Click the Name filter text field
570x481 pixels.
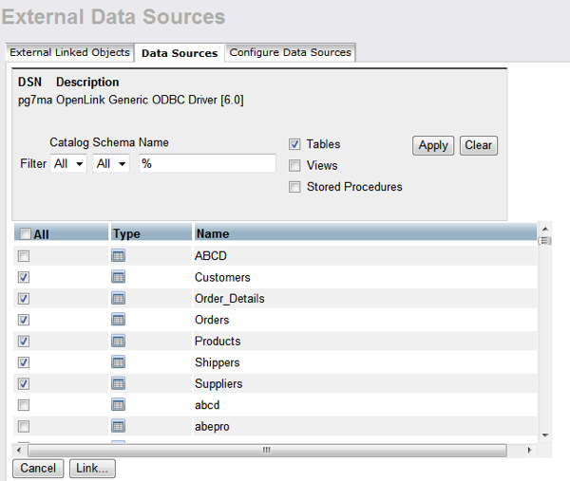[207, 164]
